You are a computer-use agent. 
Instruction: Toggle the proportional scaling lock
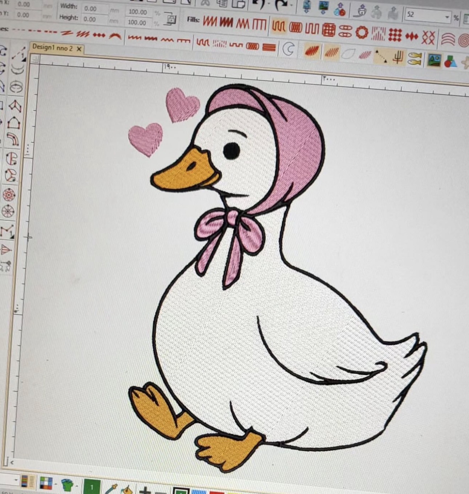171,19
